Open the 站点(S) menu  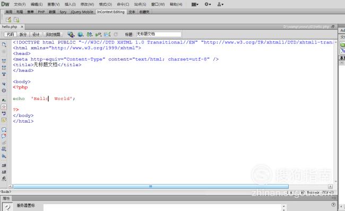(x=140, y=4)
